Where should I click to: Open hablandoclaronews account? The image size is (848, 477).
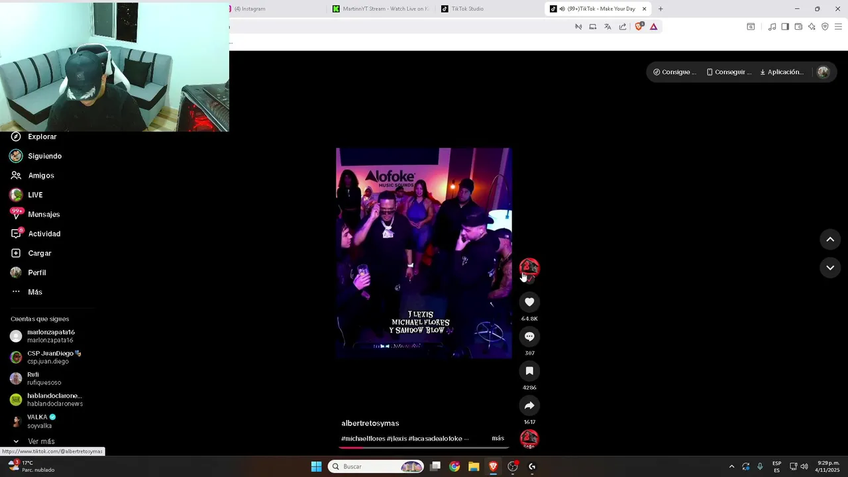tap(46, 399)
